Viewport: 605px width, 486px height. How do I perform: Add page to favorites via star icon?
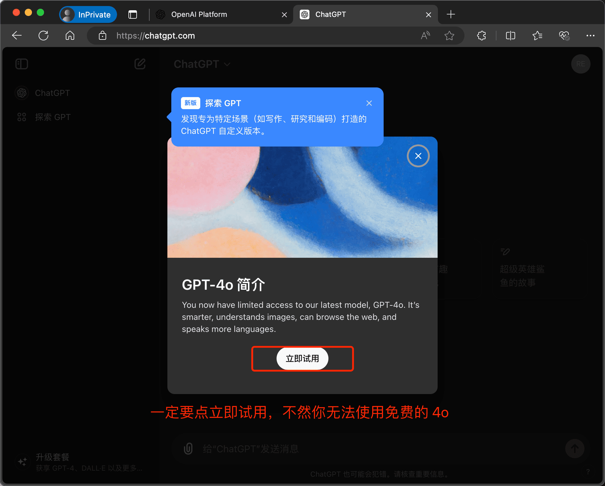point(449,35)
